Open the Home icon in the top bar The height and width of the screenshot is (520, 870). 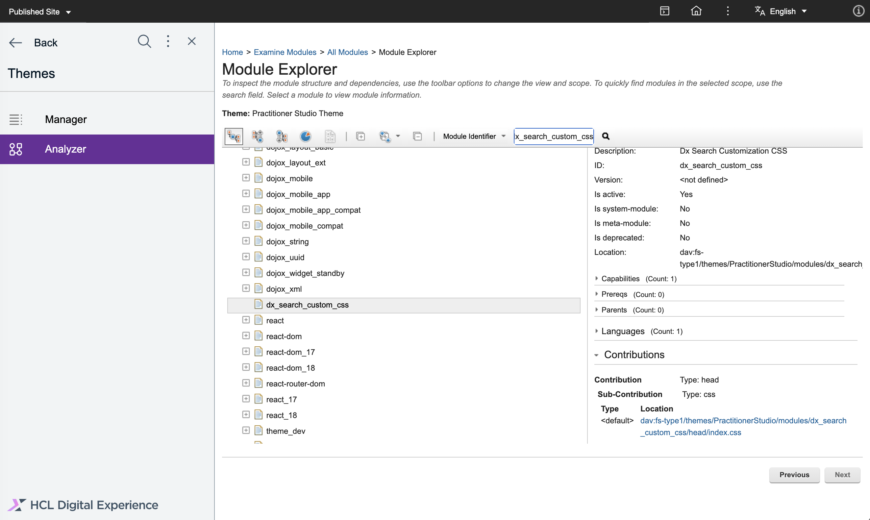pyautogui.click(x=696, y=11)
